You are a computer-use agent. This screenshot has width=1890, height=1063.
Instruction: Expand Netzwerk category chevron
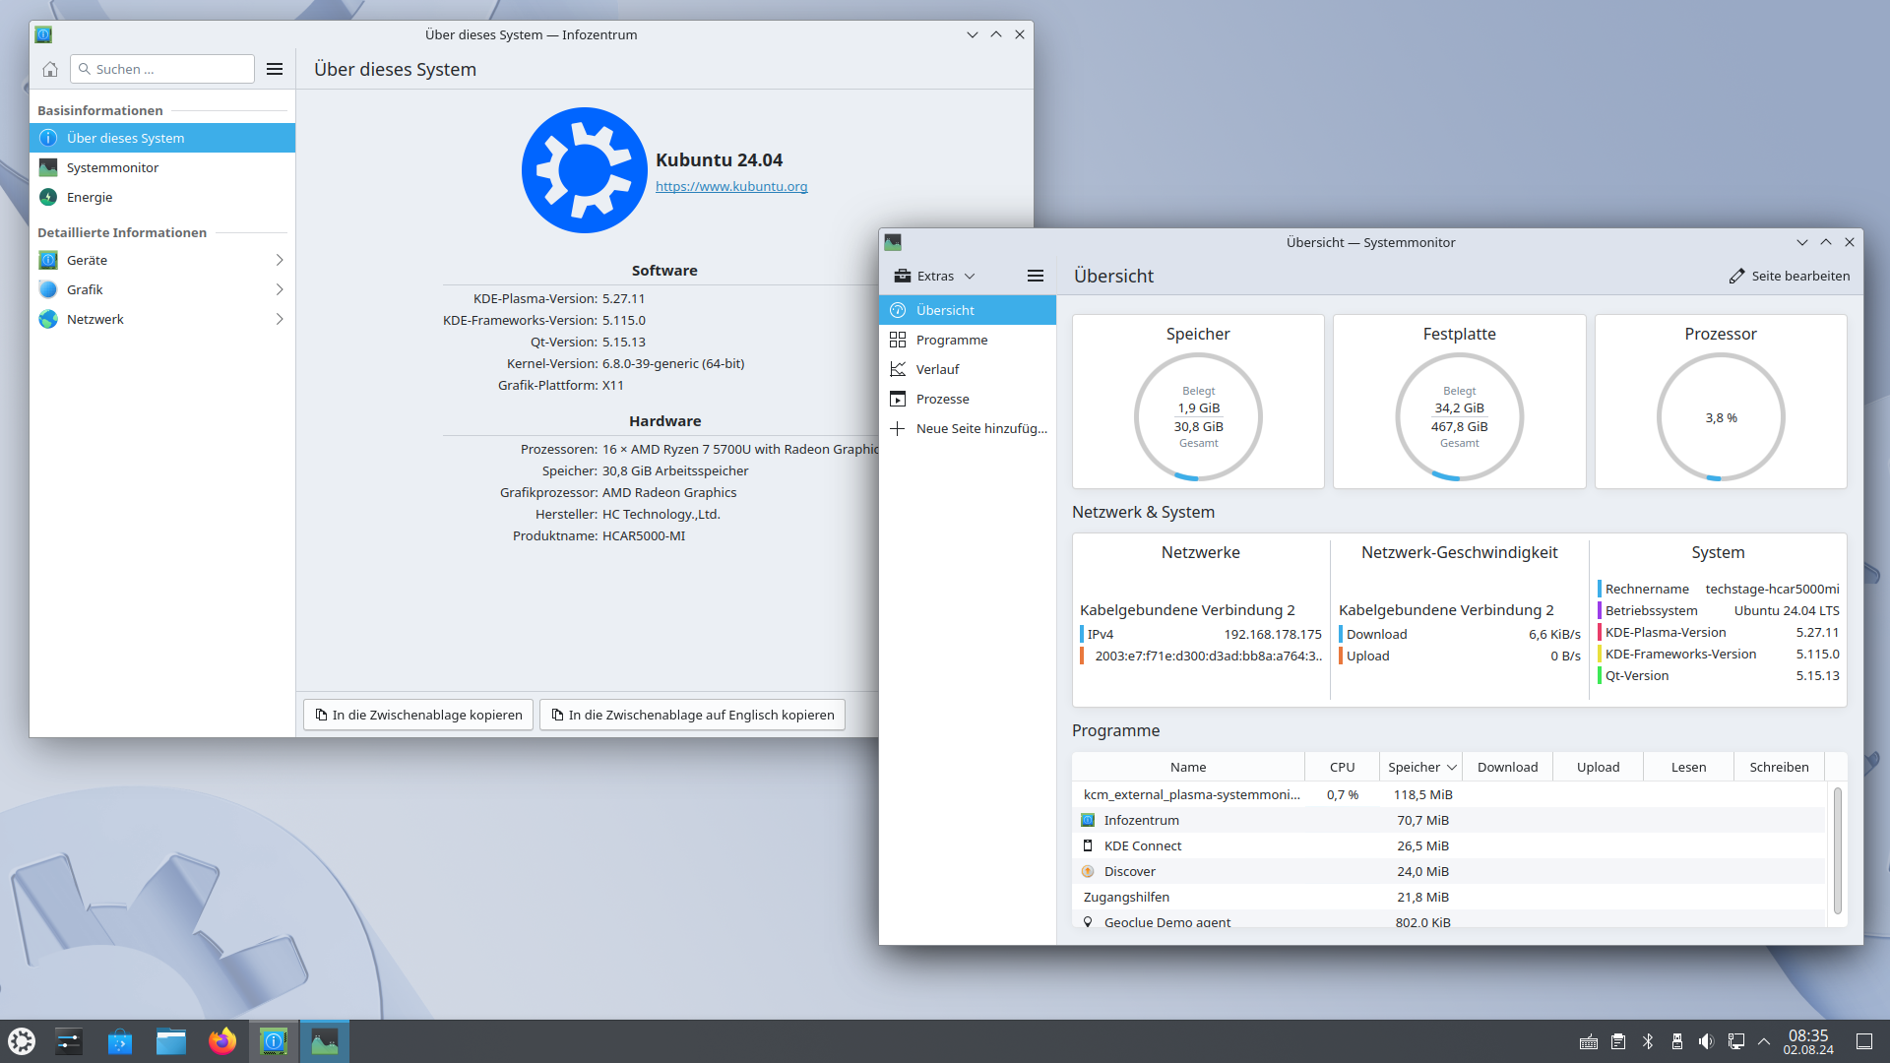click(280, 319)
